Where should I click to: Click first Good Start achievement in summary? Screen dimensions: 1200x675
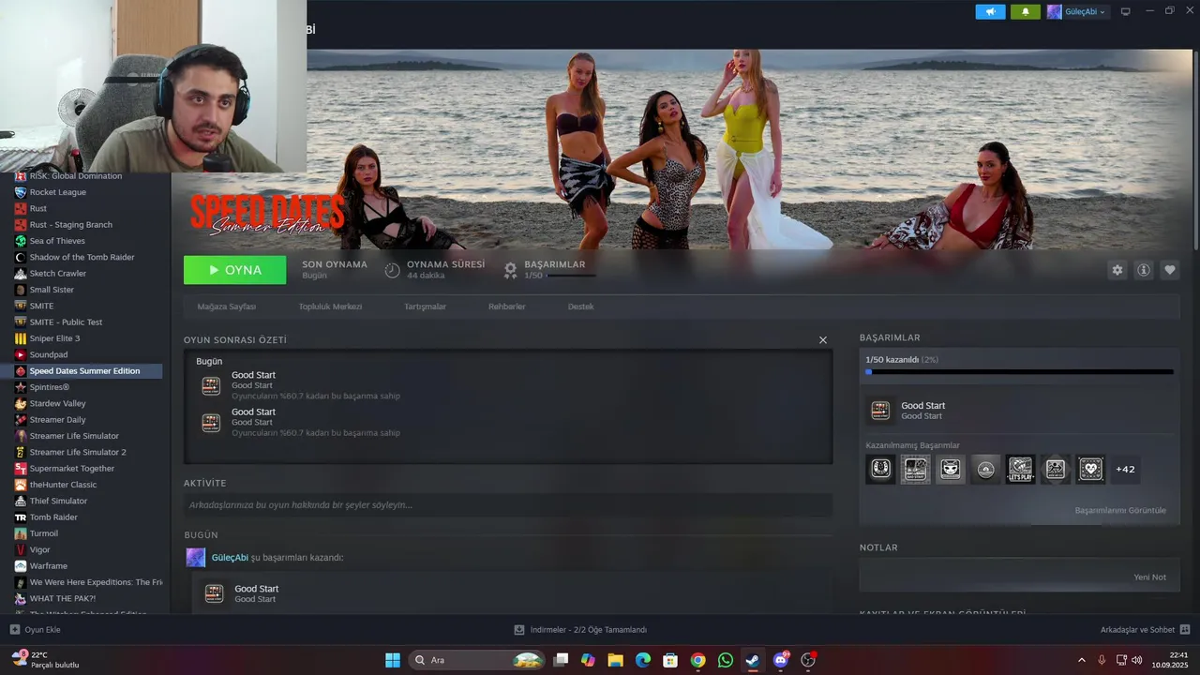(211, 385)
